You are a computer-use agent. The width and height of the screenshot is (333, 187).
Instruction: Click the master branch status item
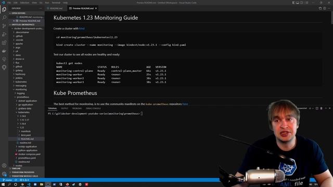tap(7, 180)
